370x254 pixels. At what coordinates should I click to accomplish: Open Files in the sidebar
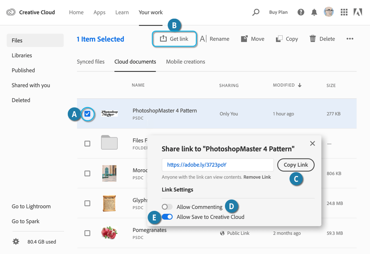35,40
